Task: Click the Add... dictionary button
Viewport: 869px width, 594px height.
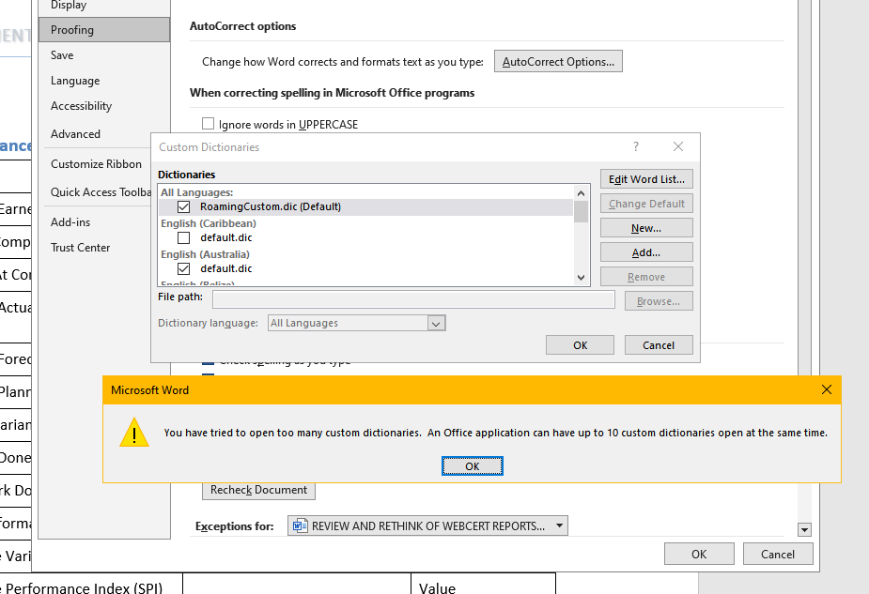Action: coord(646,252)
